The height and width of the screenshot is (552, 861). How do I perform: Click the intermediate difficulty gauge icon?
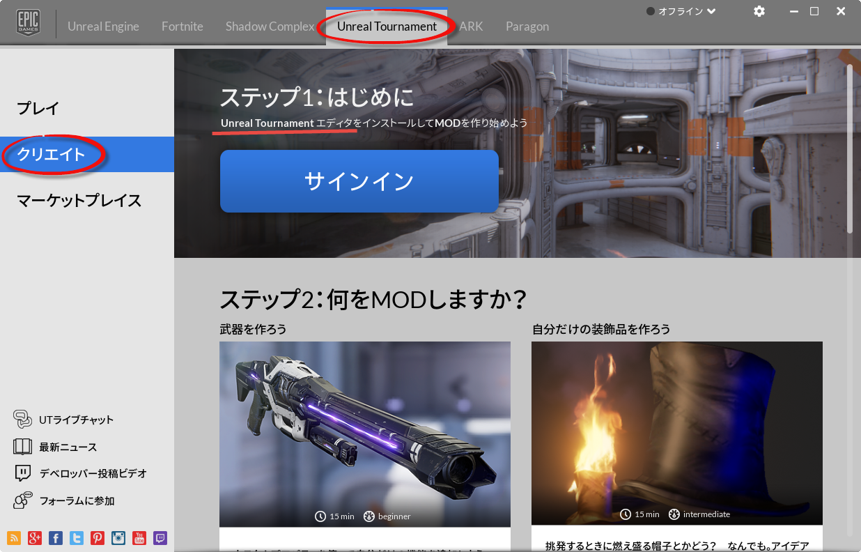click(674, 514)
